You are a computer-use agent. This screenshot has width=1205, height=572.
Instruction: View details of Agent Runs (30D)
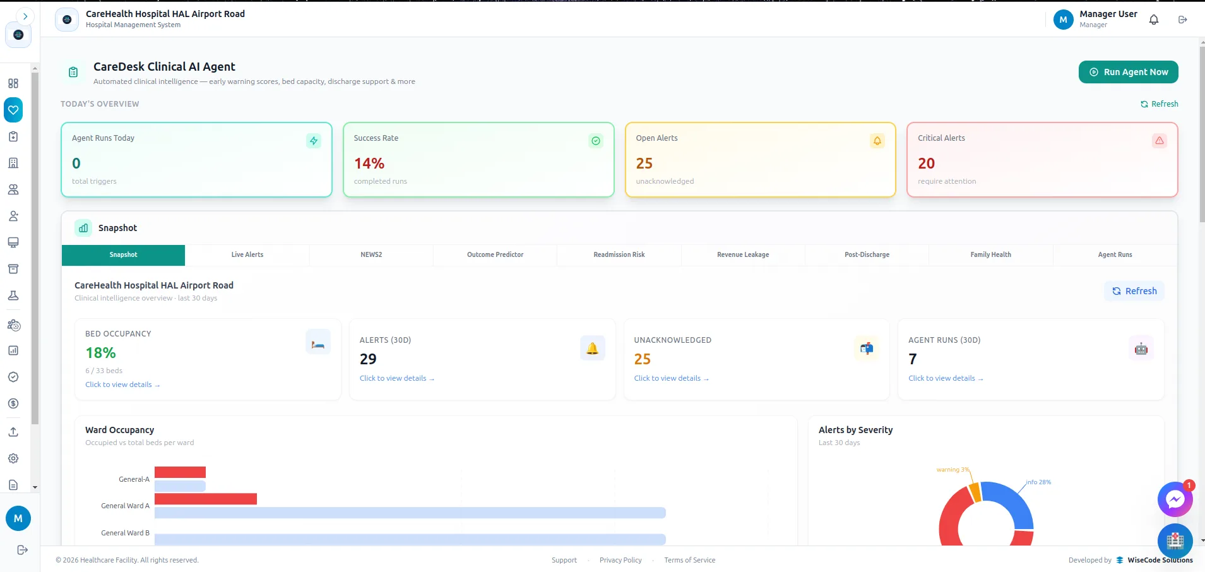tap(946, 378)
